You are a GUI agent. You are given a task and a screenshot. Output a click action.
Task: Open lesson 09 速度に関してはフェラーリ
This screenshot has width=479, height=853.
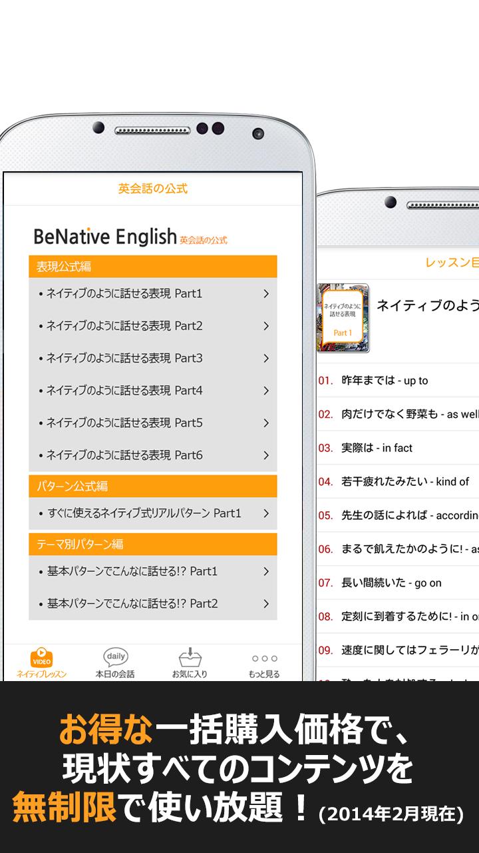click(x=398, y=650)
